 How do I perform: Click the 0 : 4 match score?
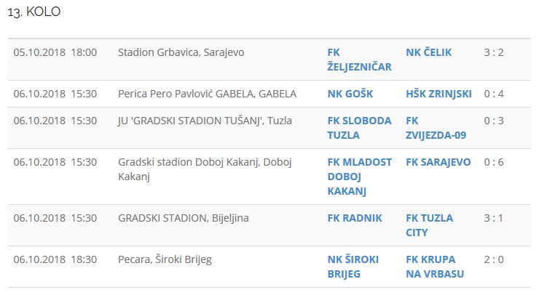click(494, 94)
